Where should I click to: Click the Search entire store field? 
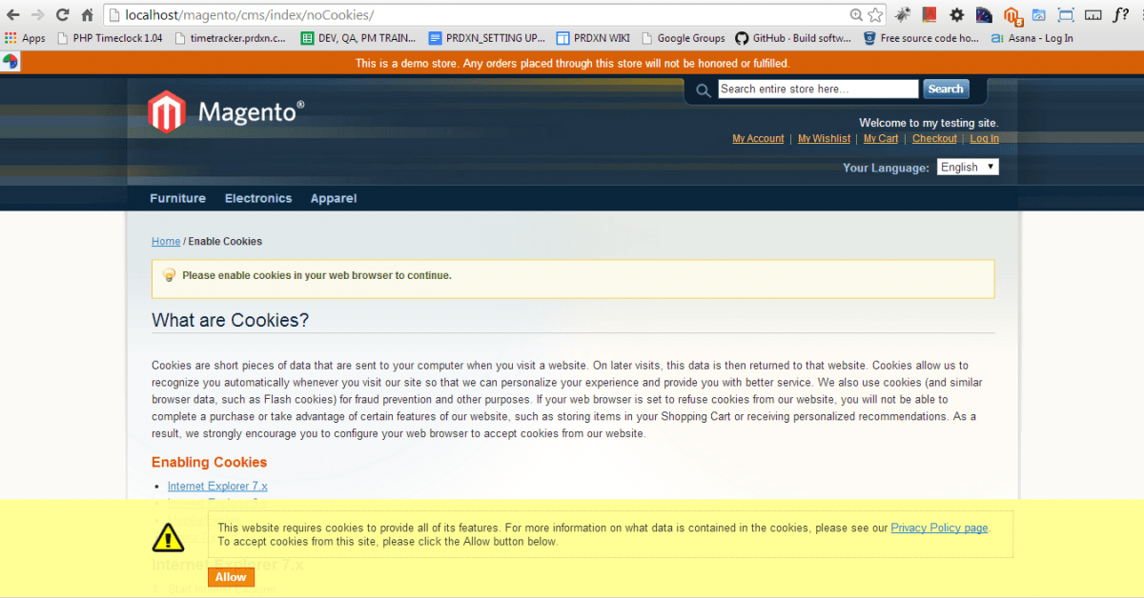click(818, 89)
